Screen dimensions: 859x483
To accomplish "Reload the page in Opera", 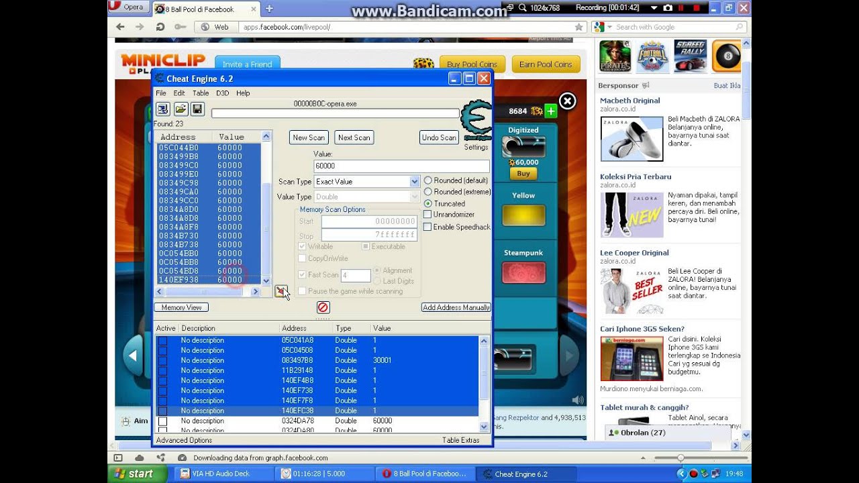I will (x=160, y=27).
